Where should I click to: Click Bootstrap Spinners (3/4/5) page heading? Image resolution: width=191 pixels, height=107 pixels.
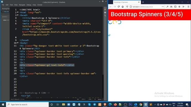(x=147, y=14)
